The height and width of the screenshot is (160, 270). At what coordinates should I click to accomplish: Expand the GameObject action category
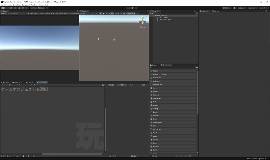click(173, 123)
